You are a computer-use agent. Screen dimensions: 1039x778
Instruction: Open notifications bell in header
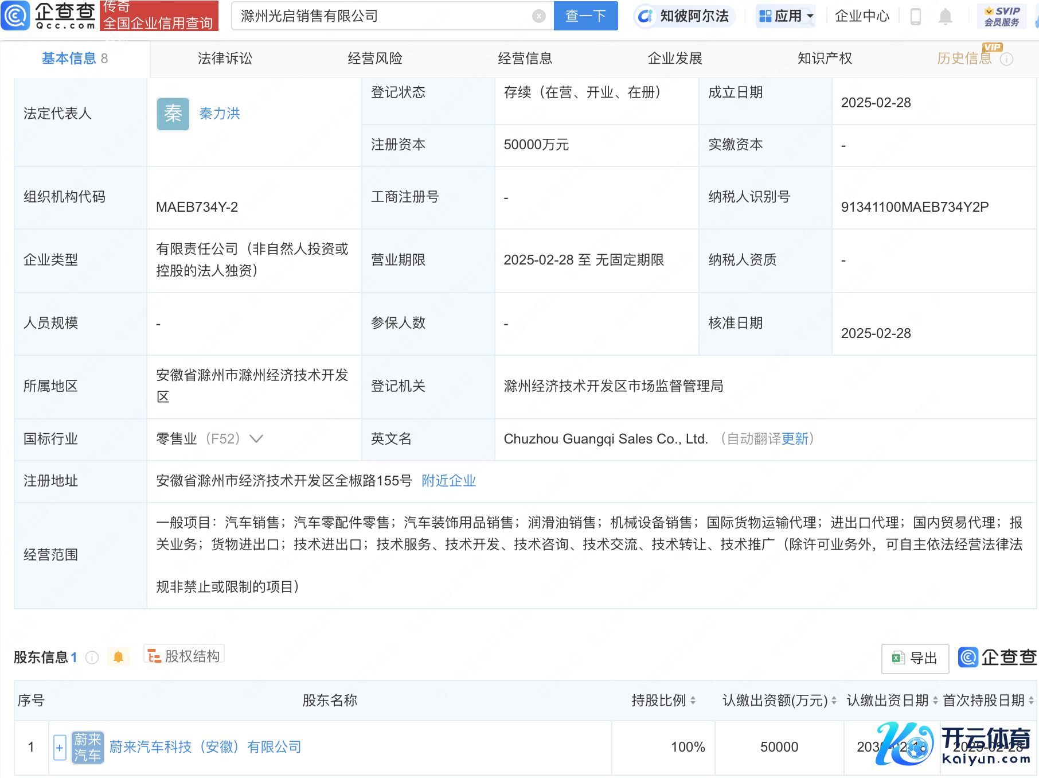(946, 17)
